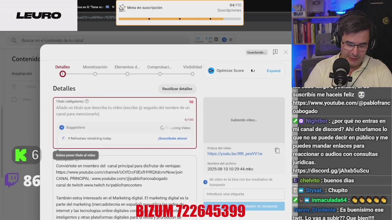Click the Guardando status badge
This screenshot has height=220, width=392.
pyautogui.click(x=257, y=53)
